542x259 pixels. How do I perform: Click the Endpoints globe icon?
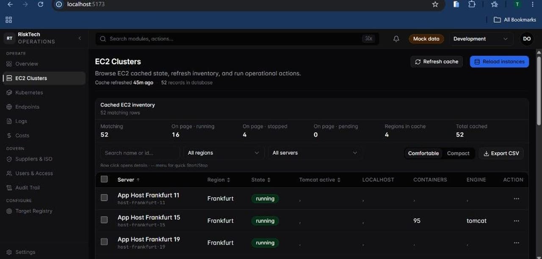click(9, 107)
